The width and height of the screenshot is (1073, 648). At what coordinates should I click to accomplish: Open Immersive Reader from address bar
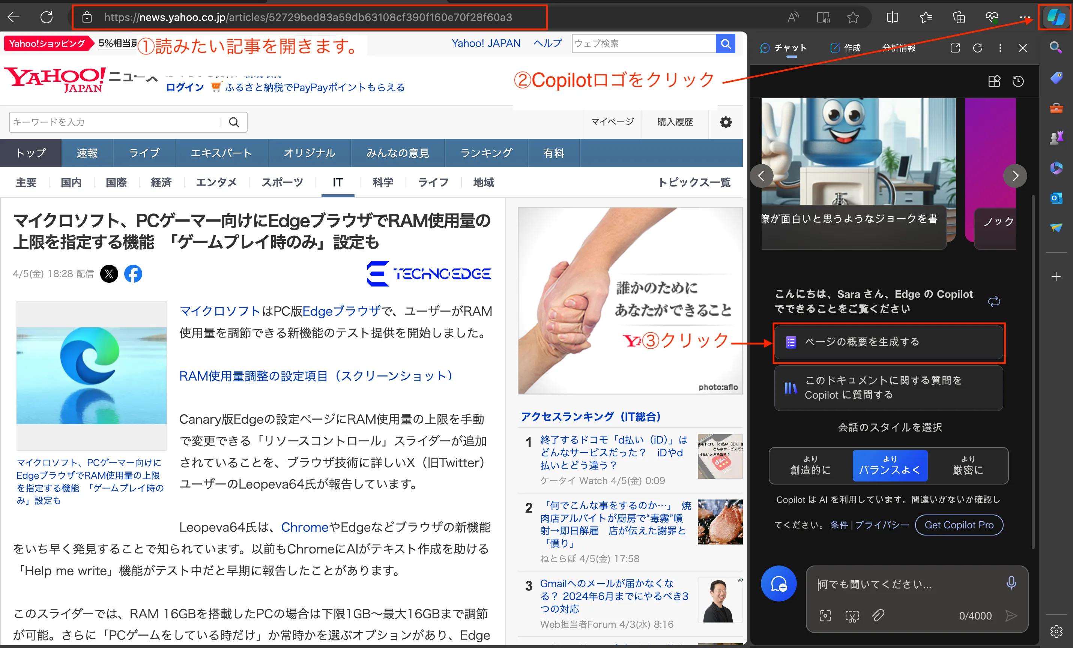click(x=823, y=17)
